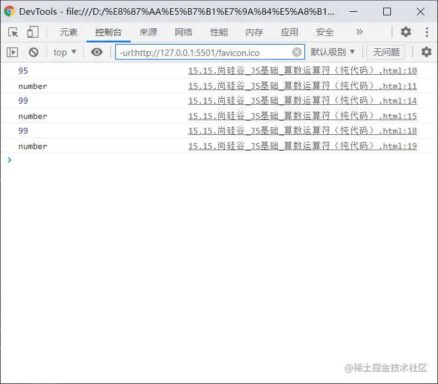The image size is (438, 384).
Task: Close the DevTools window
Action: 420,11
